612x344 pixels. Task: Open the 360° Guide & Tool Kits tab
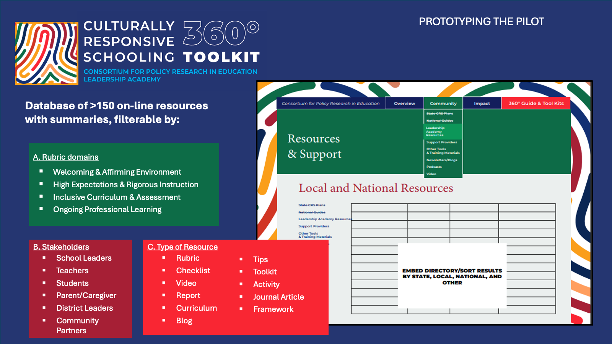[536, 103]
